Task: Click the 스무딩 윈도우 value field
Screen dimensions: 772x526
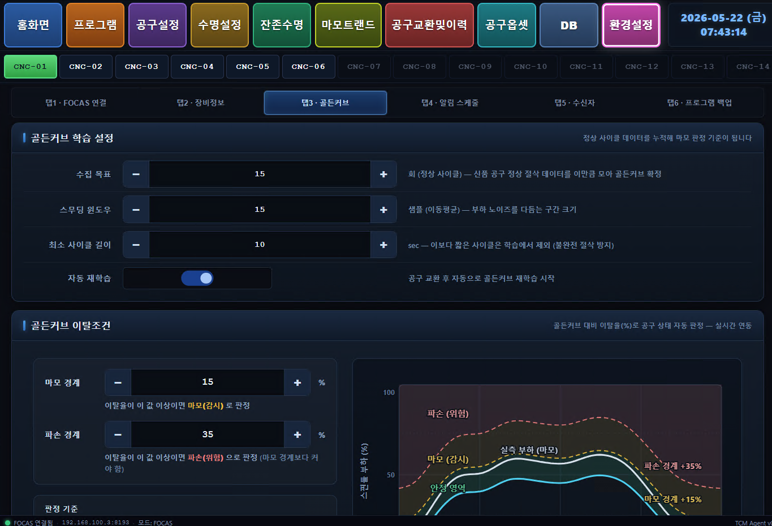Action: [260, 210]
